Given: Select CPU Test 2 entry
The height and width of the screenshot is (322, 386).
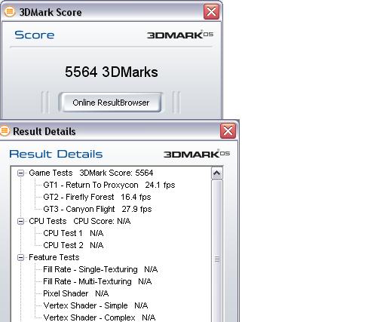Looking at the screenshot, I should click(x=73, y=245).
